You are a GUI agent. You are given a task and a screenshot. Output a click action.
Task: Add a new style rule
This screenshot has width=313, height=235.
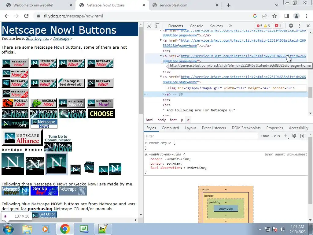[286, 136]
